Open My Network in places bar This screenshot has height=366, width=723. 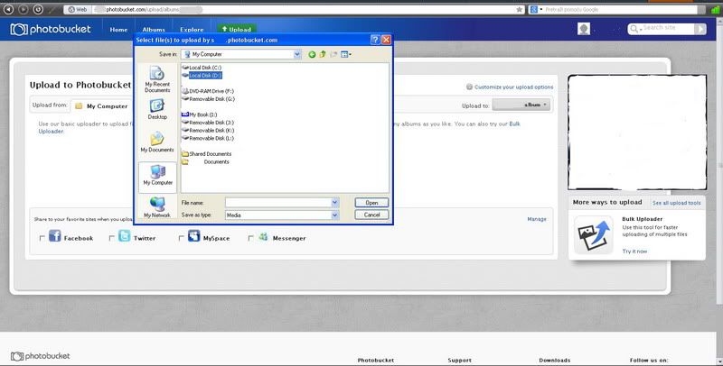pyautogui.click(x=157, y=207)
